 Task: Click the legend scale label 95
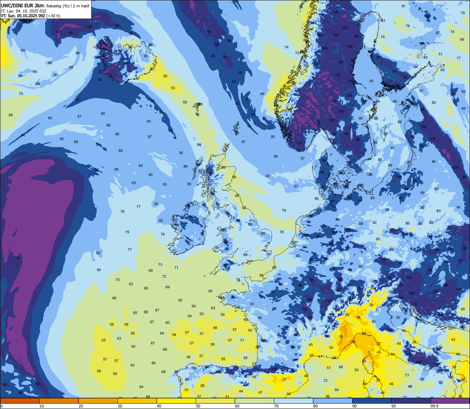pos(394,406)
